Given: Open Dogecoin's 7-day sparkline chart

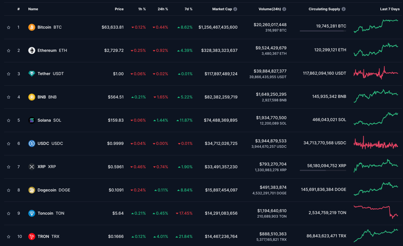Looking at the screenshot, I should (x=376, y=189).
